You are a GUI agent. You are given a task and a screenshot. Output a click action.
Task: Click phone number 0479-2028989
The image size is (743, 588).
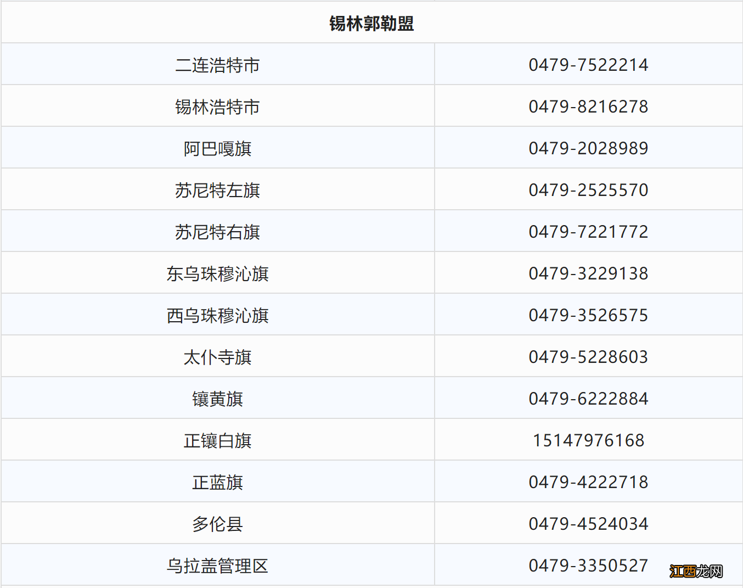[589, 148]
